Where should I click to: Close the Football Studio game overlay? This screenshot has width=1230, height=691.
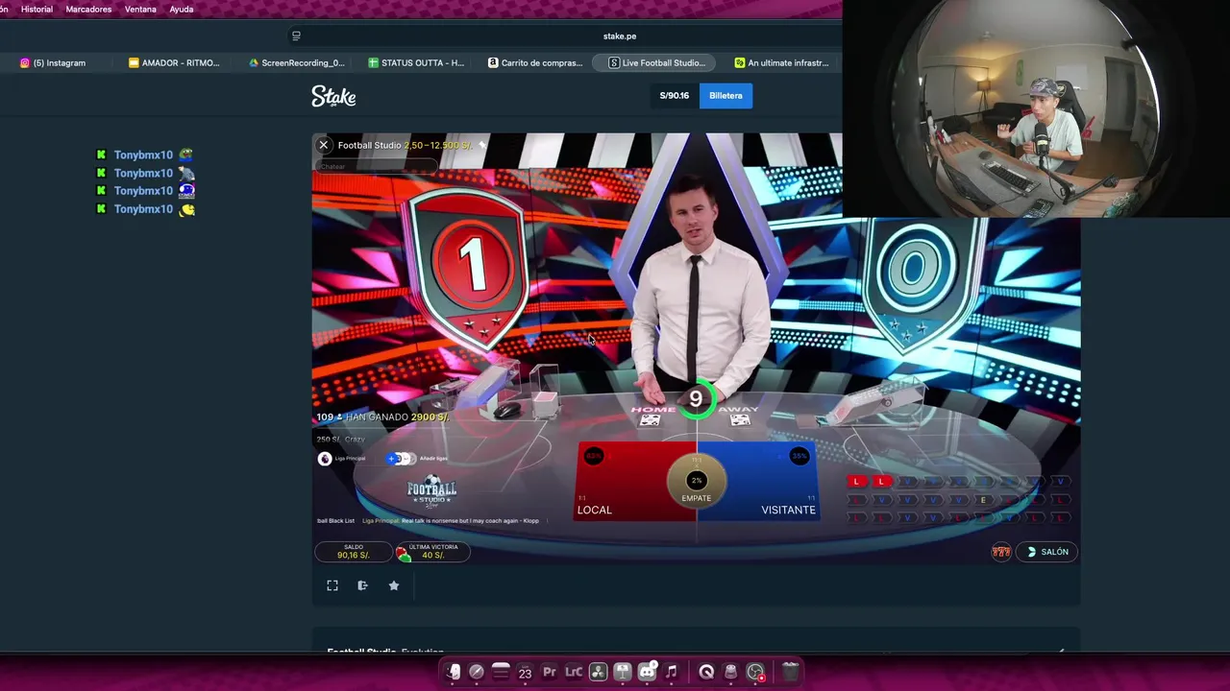(324, 145)
